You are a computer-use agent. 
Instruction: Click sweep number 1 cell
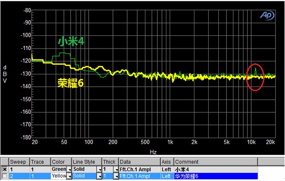click(19, 170)
